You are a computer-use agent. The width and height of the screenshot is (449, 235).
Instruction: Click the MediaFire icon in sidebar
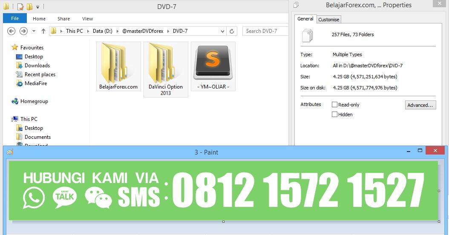coord(19,83)
